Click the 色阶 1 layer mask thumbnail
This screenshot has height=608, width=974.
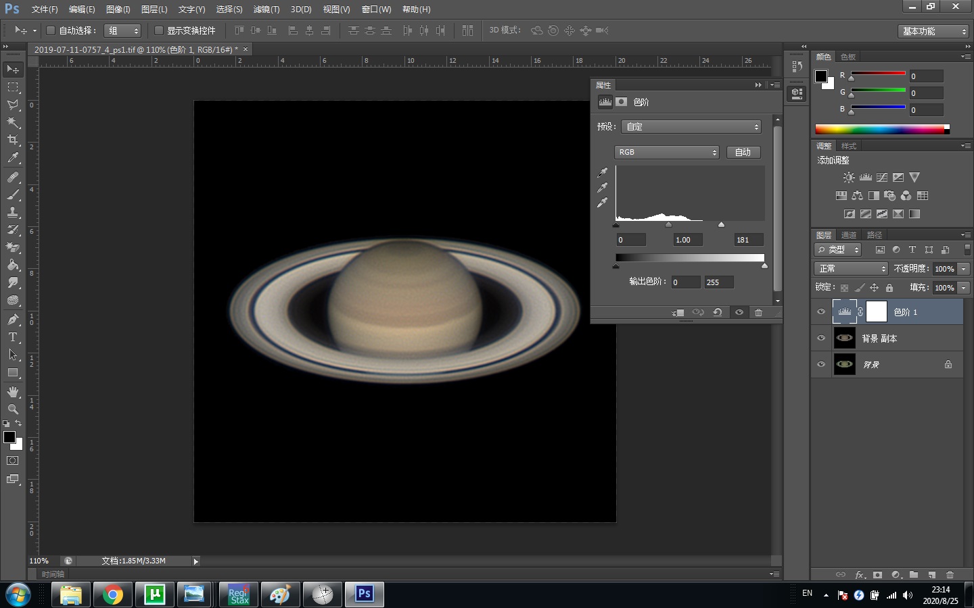click(x=877, y=312)
